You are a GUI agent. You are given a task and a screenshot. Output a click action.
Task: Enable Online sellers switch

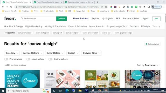[x=50, y=59]
